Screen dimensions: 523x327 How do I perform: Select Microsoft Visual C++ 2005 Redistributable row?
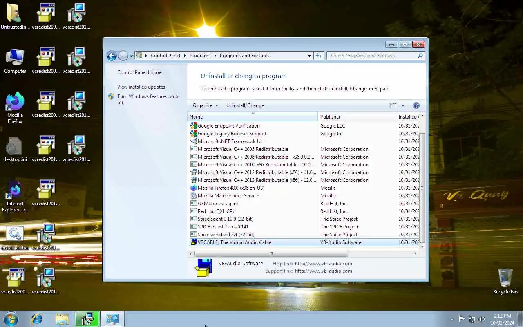[x=304, y=149]
